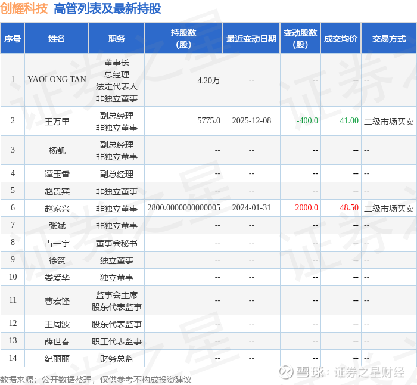Viewport: 417px width, 385px height.
Task: Click the name 王万里
Action: (x=57, y=122)
